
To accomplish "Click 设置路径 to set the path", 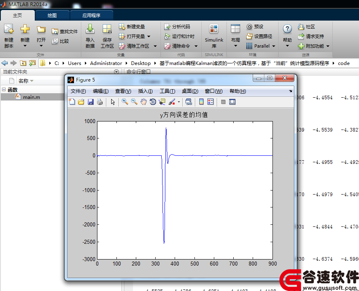I will point(259,36).
